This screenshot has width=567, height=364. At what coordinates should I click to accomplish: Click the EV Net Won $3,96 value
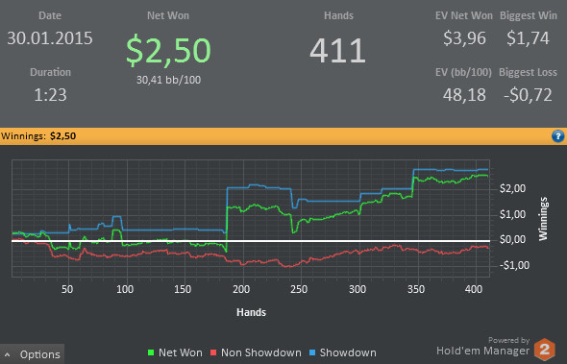(464, 38)
